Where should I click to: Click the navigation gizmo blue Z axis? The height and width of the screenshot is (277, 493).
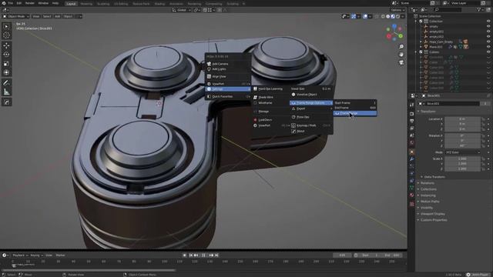pyautogui.click(x=394, y=26)
